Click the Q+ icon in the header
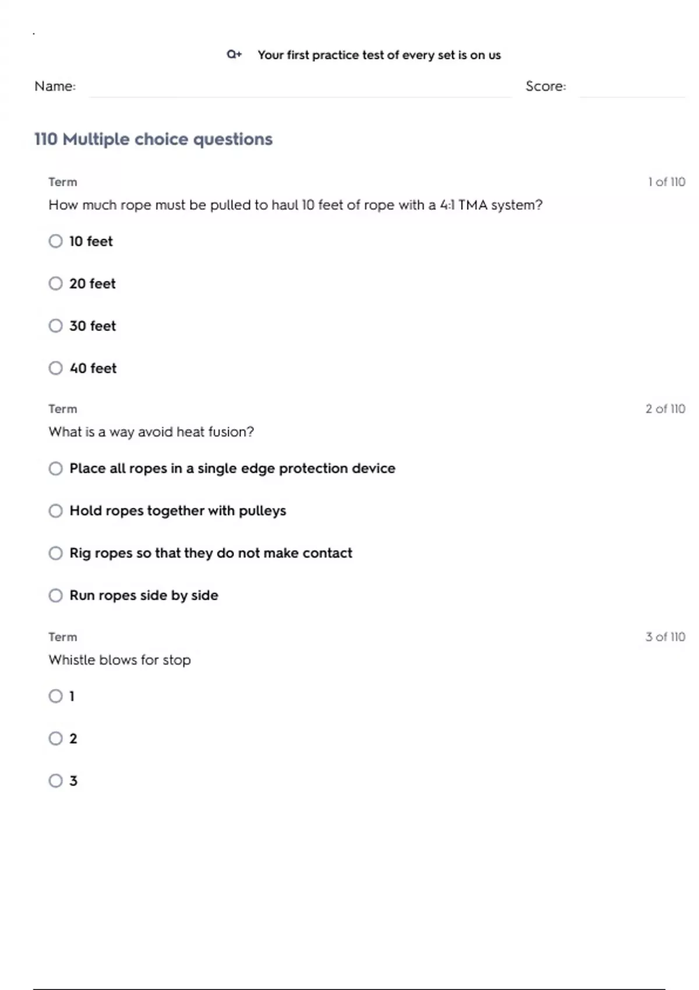The height and width of the screenshot is (990, 699). (x=234, y=55)
